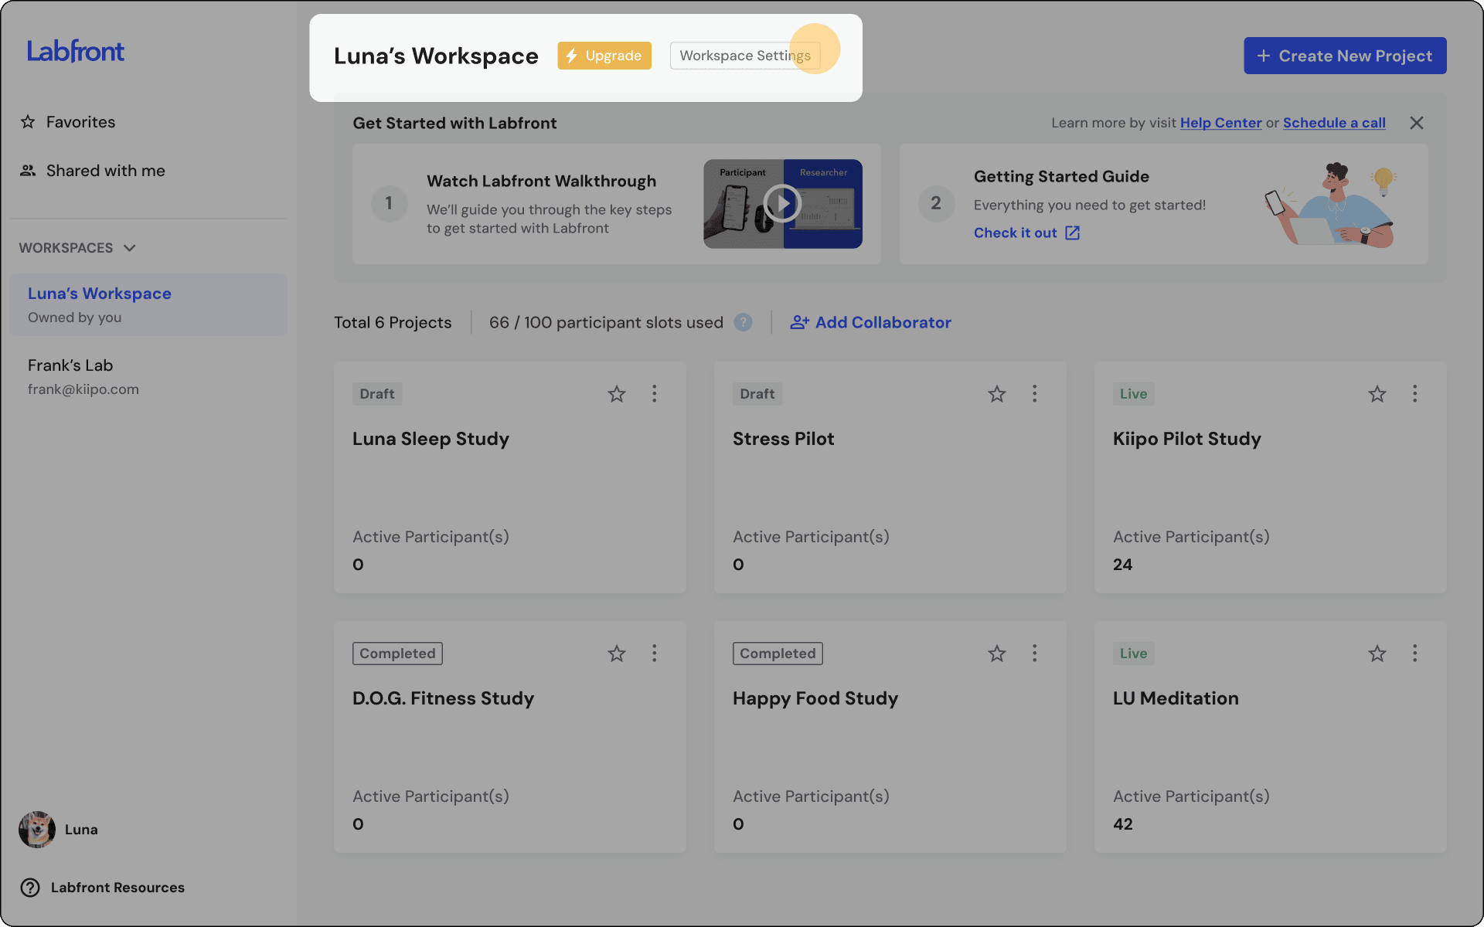Screen dimensions: 1484x927
Task: Play the Labfront Walkthrough video
Action: (782, 203)
